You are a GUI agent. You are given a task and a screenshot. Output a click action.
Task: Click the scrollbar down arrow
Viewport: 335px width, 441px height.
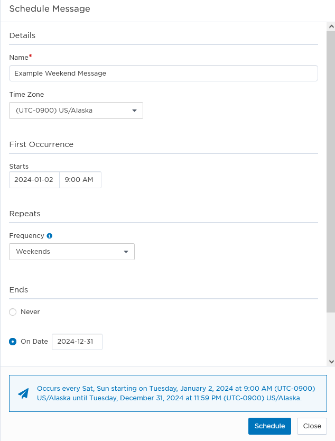[x=331, y=361]
